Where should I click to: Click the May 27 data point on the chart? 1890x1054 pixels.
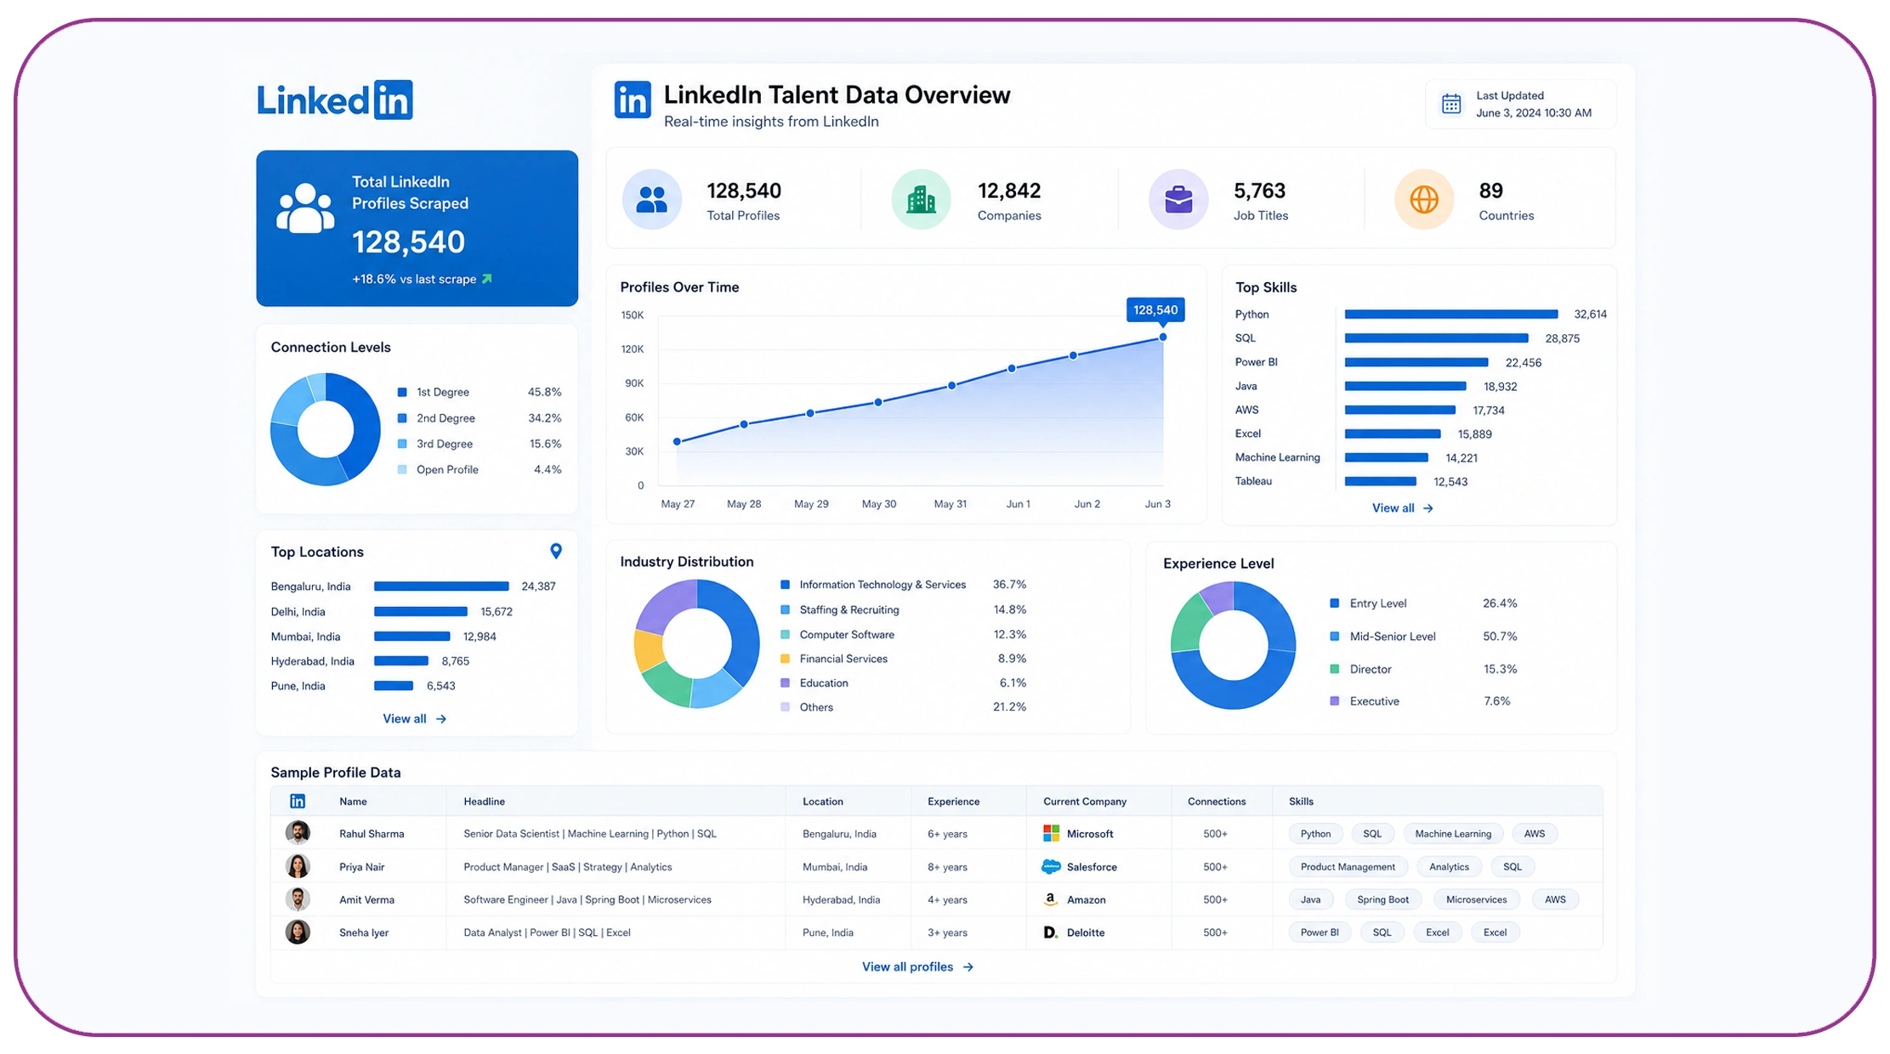(x=677, y=442)
